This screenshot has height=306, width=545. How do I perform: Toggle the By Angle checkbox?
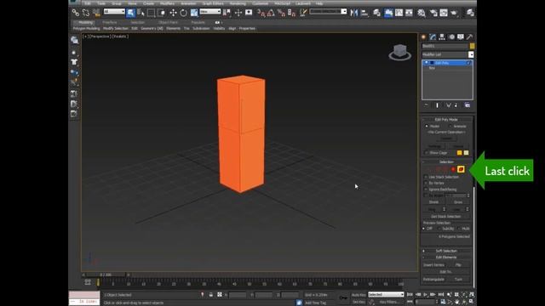(426, 195)
